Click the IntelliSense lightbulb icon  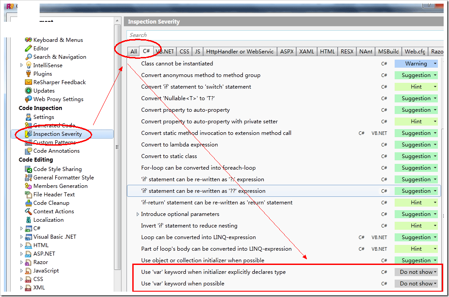(29, 65)
